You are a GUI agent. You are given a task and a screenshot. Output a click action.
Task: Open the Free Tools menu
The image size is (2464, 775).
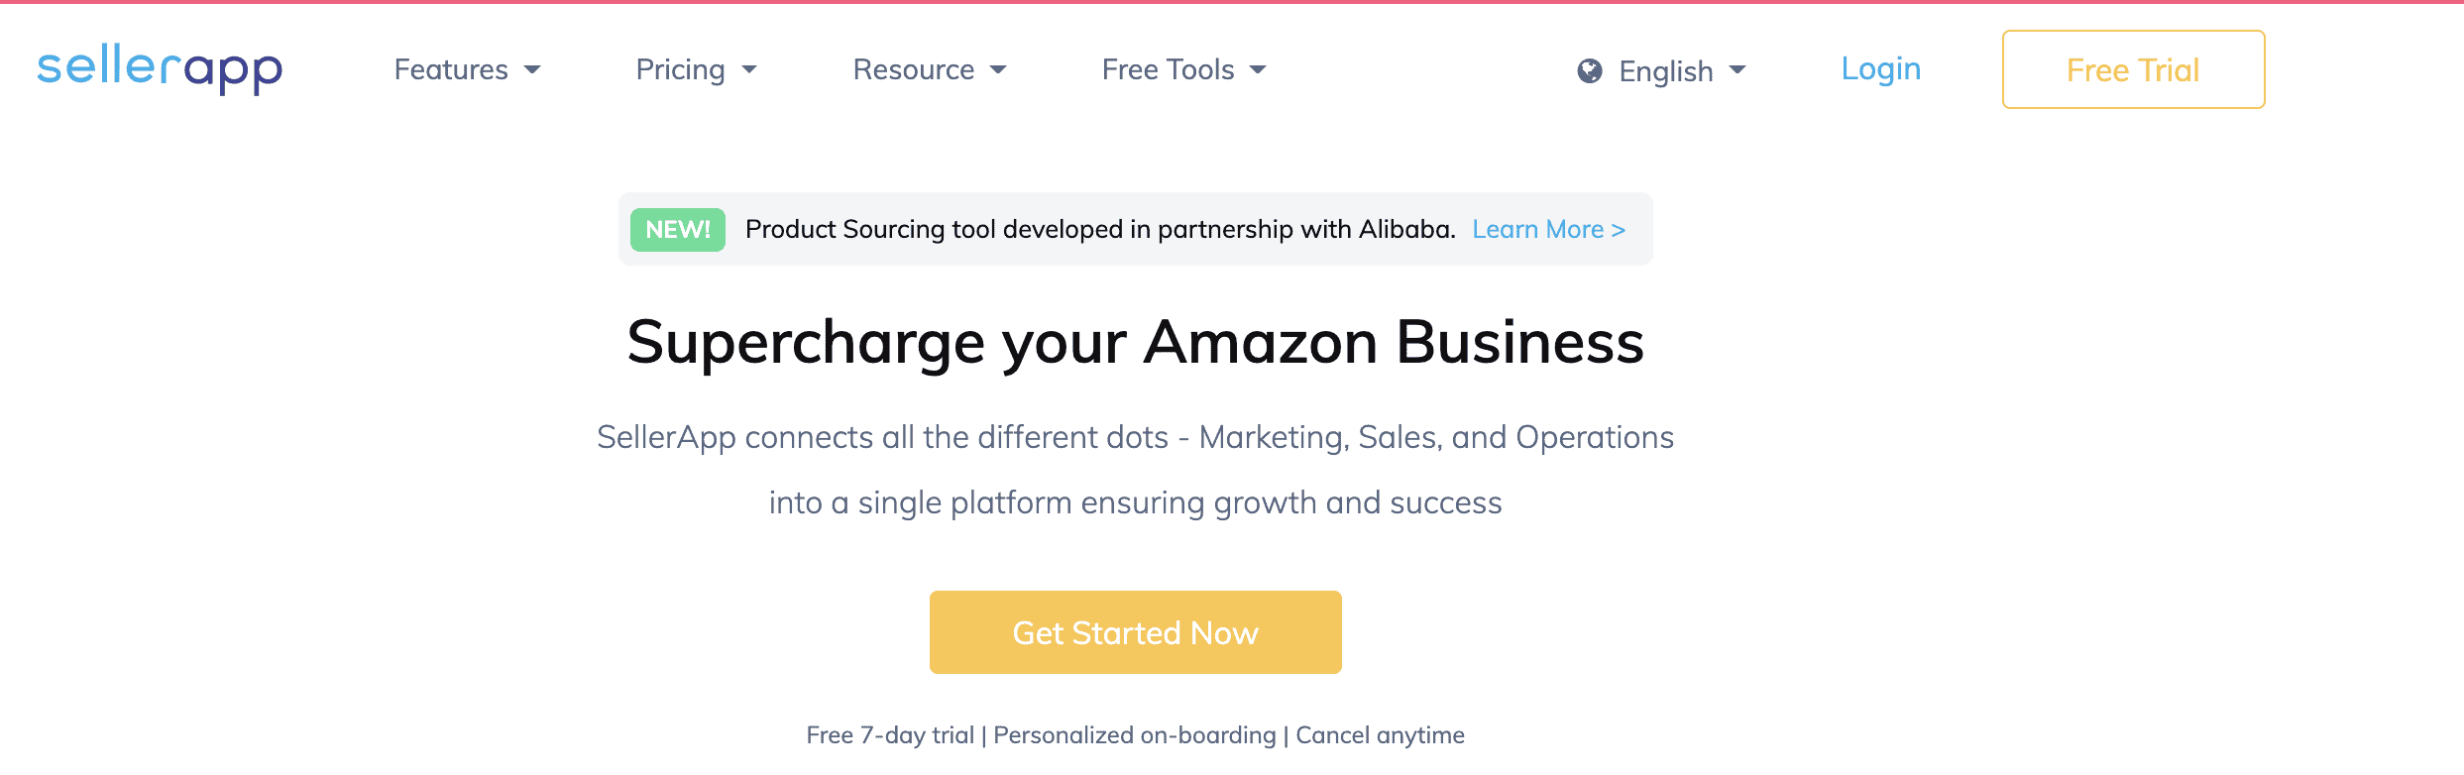(x=1168, y=69)
